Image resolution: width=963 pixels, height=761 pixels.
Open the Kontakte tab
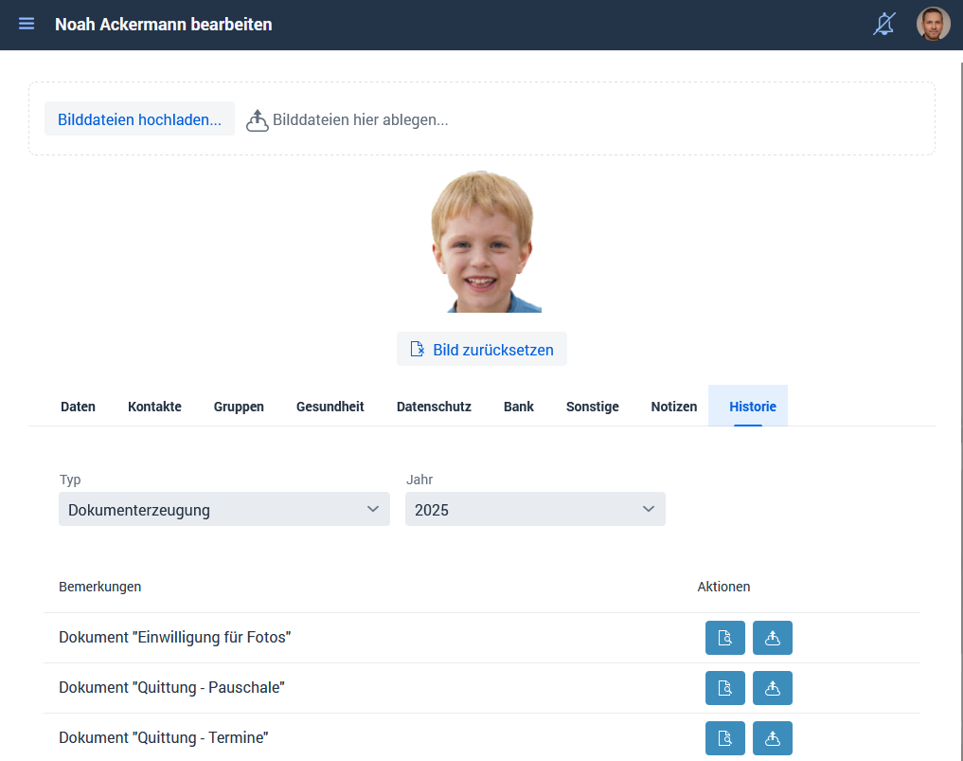click(x=154, y=407)
